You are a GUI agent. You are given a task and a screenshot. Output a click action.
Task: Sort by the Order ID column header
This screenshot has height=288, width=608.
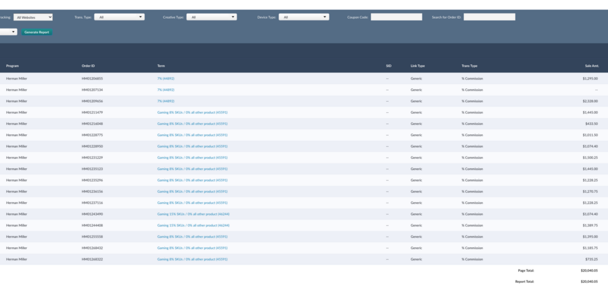[88, 66]
